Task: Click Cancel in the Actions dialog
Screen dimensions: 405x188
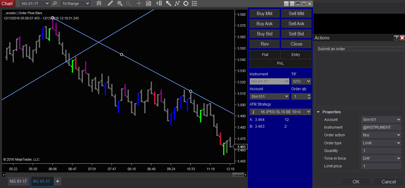Action: 389,182
